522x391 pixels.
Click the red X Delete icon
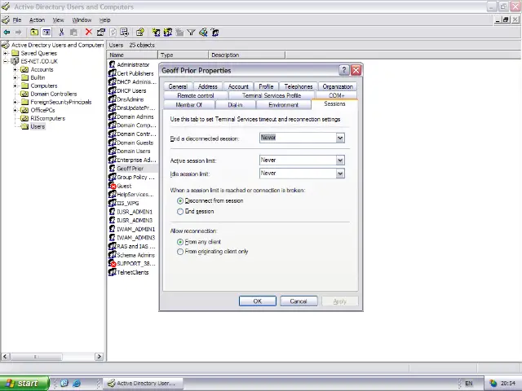[89, 32]
